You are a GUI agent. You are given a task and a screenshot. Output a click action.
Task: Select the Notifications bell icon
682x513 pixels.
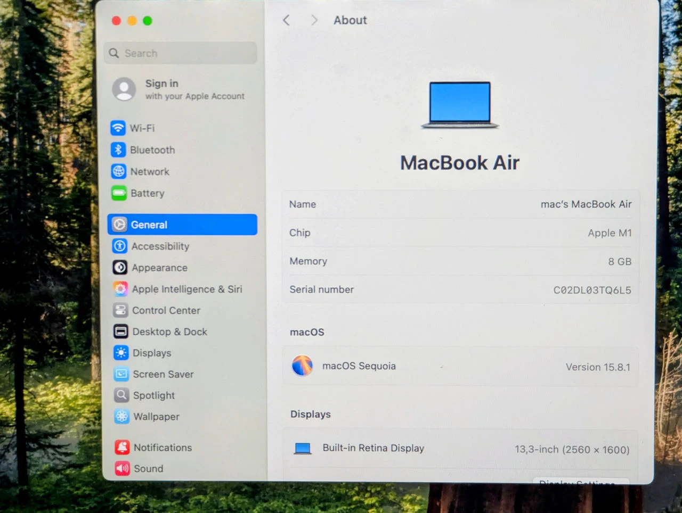(123, 447)
